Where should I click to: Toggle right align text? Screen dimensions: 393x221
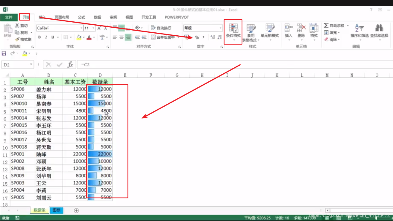pos(128,37)
